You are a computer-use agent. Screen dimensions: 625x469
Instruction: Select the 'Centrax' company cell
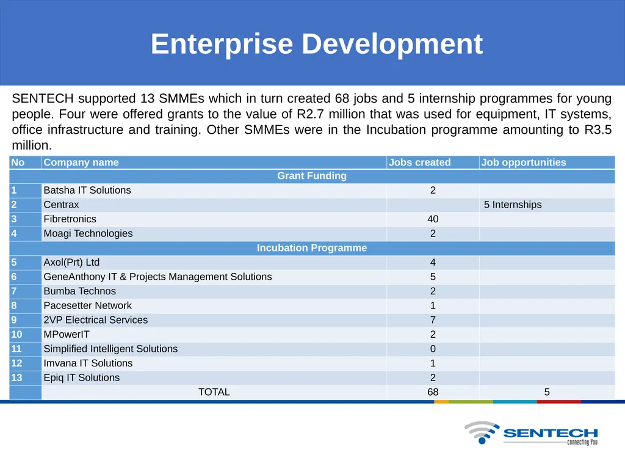[214, 205]
